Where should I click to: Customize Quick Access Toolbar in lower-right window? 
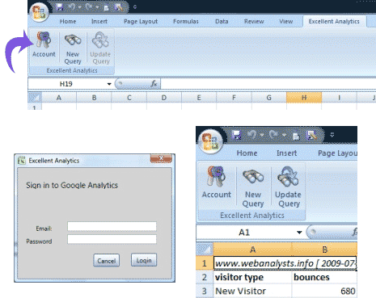click(x=332, y=135)
